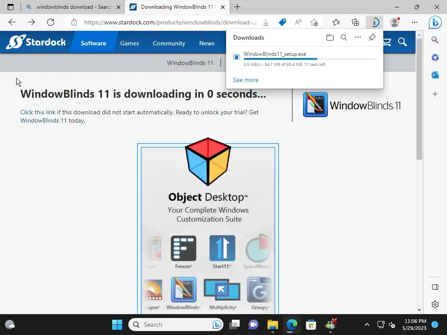Open the Outlook sidebar icon
The image size is (447, 335).
(435, 75)
